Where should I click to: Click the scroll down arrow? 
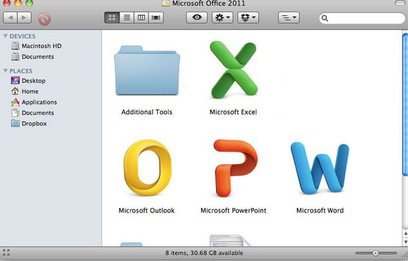(x=405, y=242)
